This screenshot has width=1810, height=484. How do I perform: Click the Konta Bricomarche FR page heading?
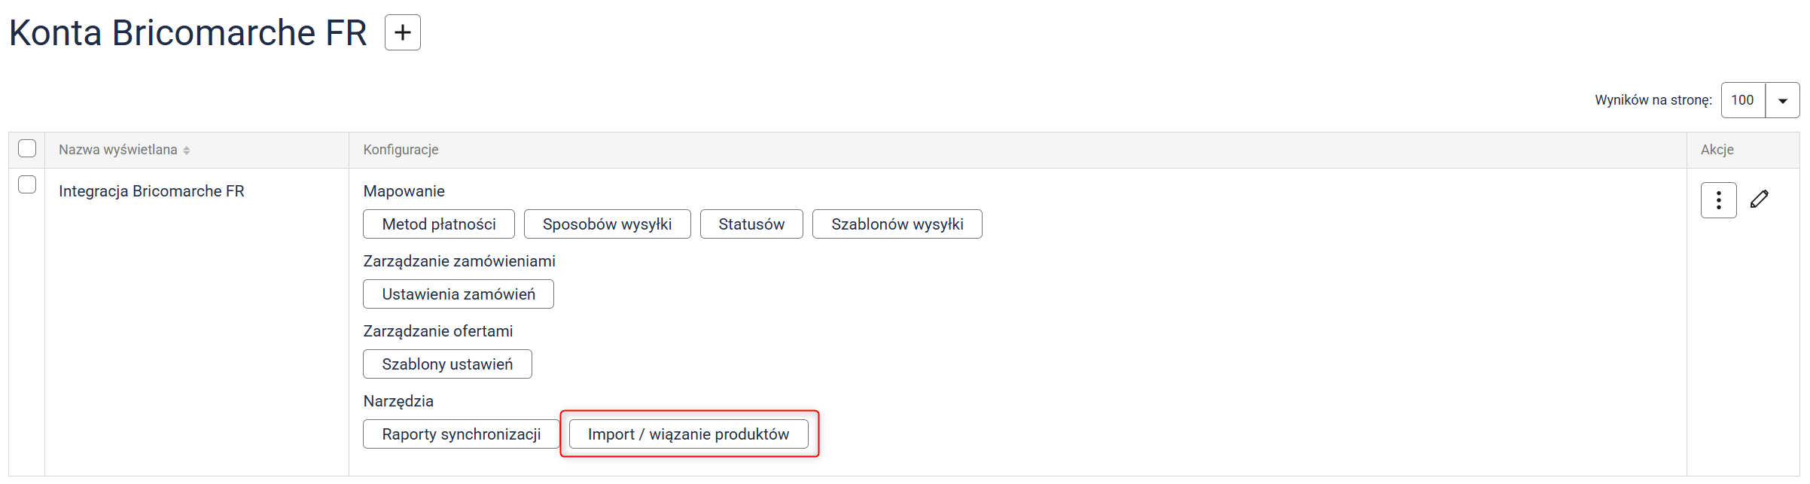[x=187, y=33]
